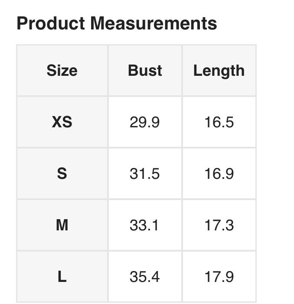Screen dimensions: 294x304
Task: Click the S bust value 31.5
Action: (x=145, y=174)
